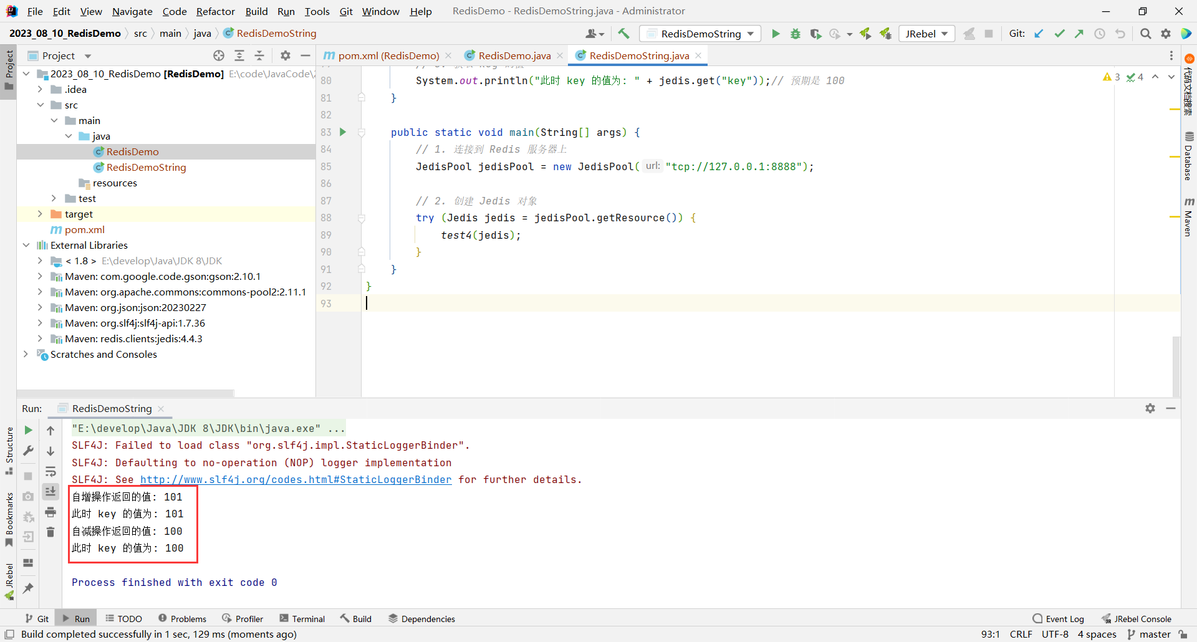Show Git history clock icon

point(1100,34)
